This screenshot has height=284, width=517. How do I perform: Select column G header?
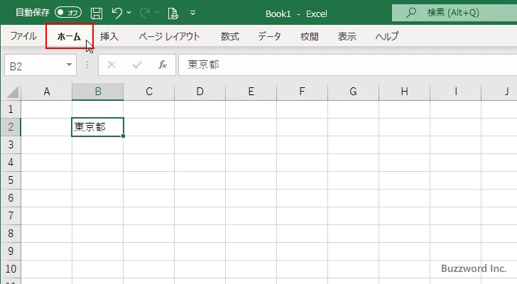353,92
